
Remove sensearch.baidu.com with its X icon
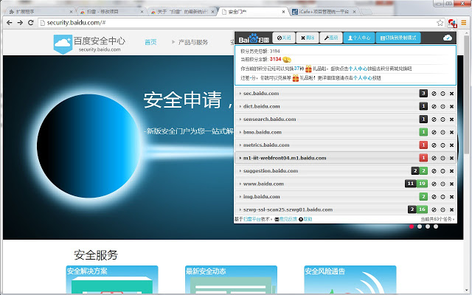coord(451,119)
